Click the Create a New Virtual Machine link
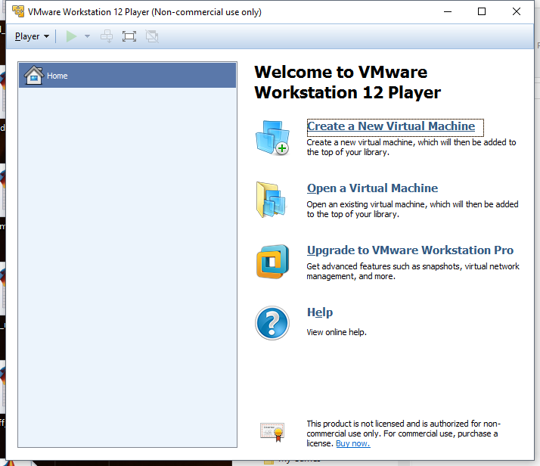The width and height of the screenshot is (540, 466). [x=391, y=126]
